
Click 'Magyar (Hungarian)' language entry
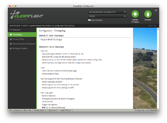click(x=50, y=105)
